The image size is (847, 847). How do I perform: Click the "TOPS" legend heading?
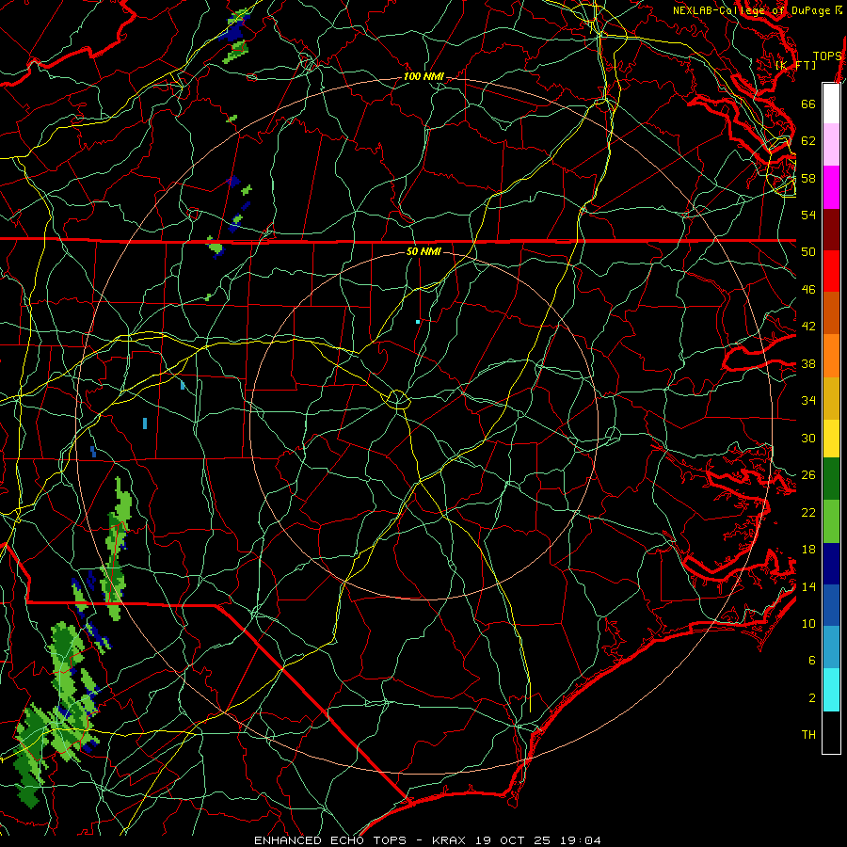pos(827,56)
